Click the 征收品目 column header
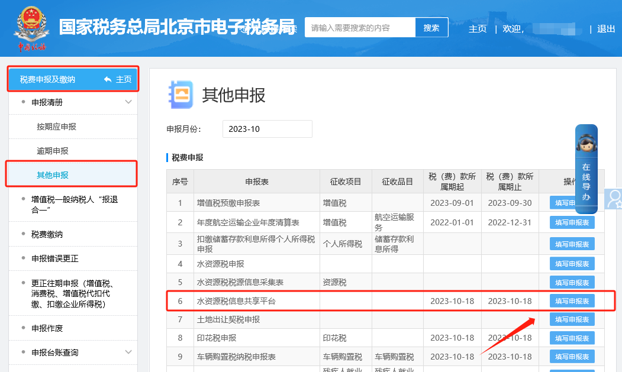622x372 pixels. click(397, 182)
